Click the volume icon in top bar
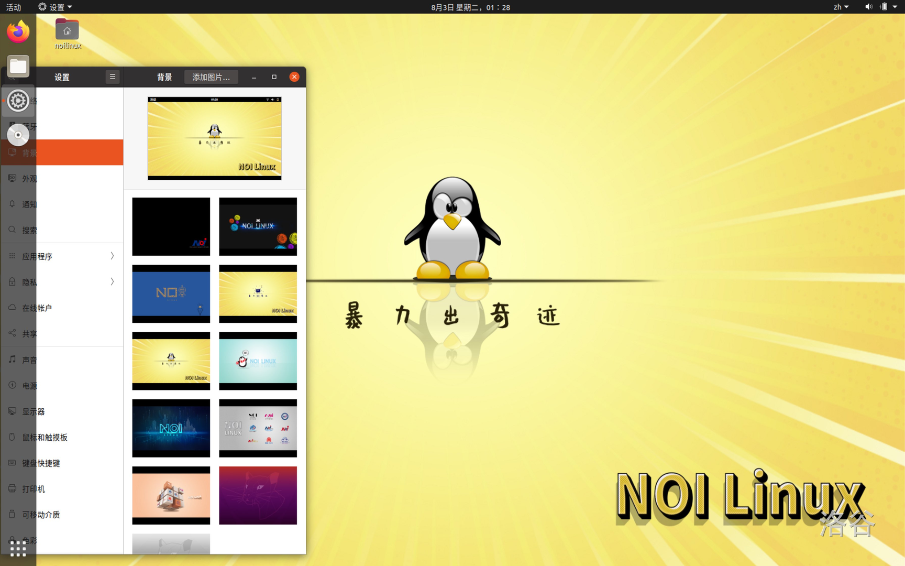This screenshot has width=905, height=566. [868, 7]
